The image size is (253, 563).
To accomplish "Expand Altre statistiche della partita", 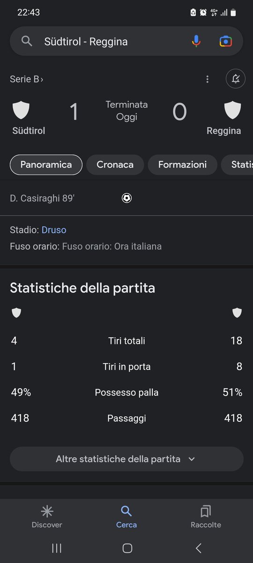I will [126, 459].
